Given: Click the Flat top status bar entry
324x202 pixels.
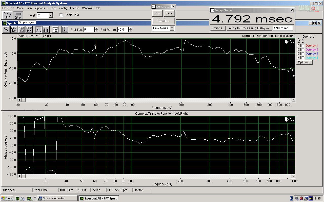Looking at the screenshot, I should [x=141, y=190].
